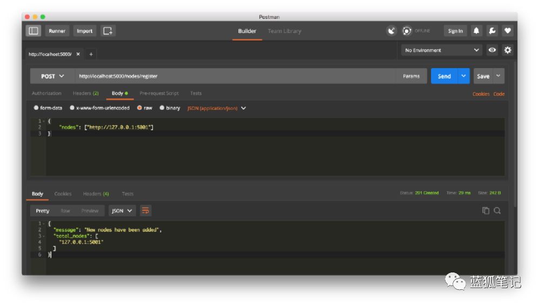Open the Cookies link
Image resolution: width=539 pixels, height=306 pixels.
(481, 94)
